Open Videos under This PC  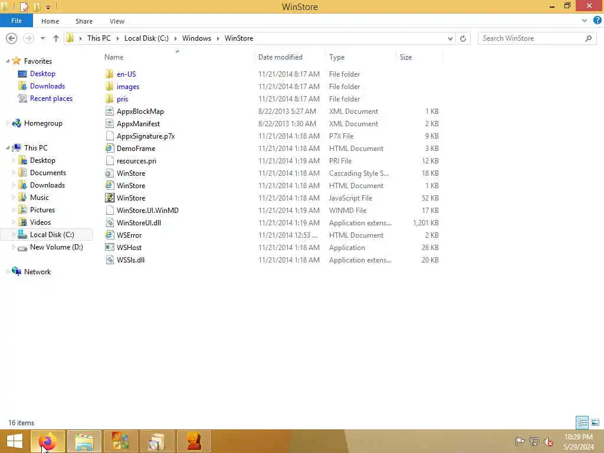(x=40, y=222)
